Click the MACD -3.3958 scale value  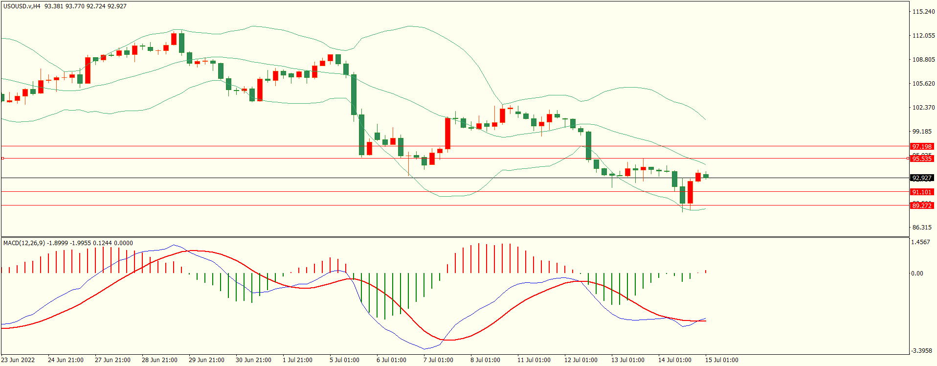(x=922, y=351)
